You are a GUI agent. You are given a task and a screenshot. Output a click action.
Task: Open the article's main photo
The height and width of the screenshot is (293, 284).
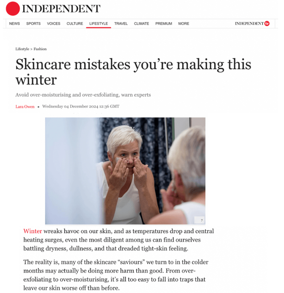tap(125, 171)
